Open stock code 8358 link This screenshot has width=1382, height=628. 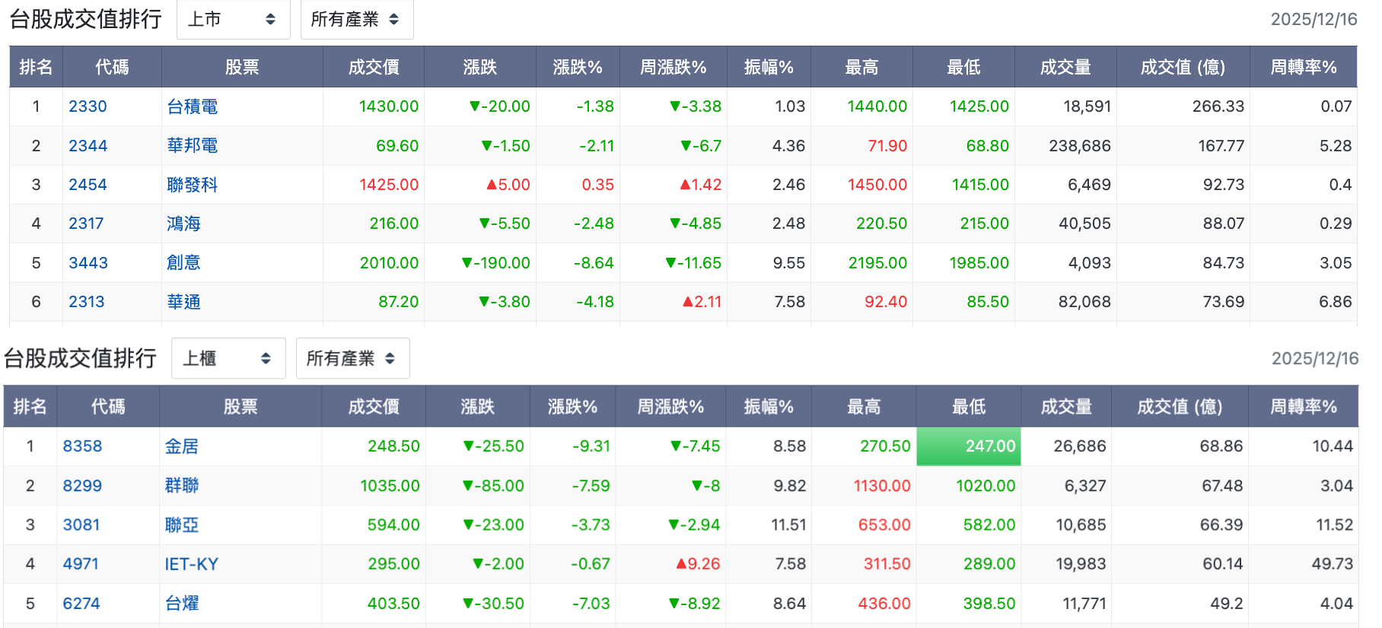tap(82, 446)
